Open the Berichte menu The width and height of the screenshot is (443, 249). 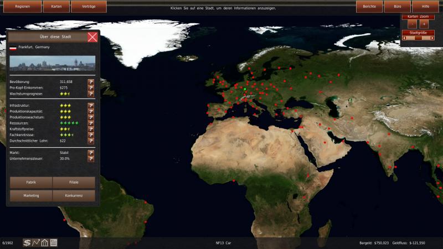[x=369, y=7]
